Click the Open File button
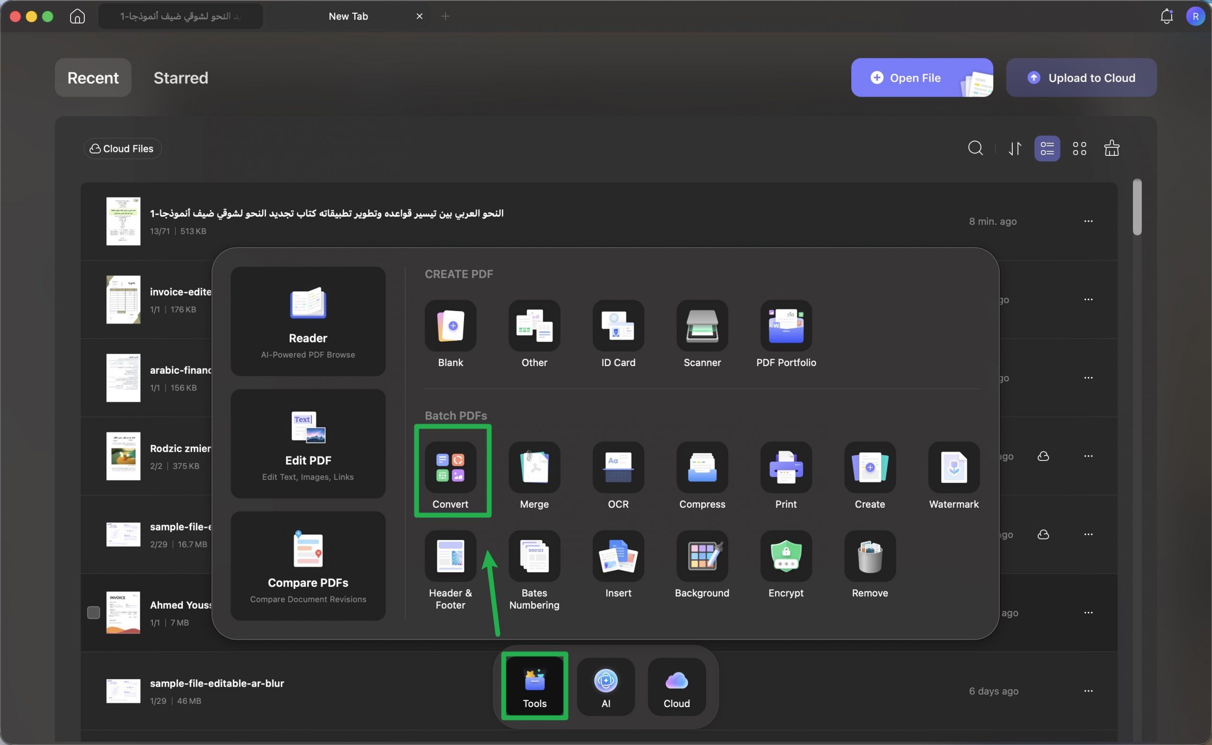The width and height of the screenshot is (1212, 745). 922,78
